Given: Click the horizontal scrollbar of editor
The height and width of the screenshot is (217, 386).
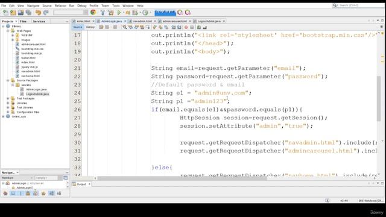Looking at the screenshot, I should (x=182, y=178).
